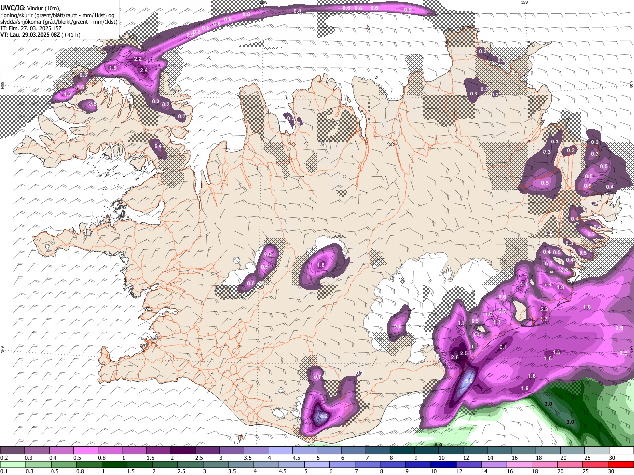
Task: Click the '15W' longitude label on the top edge
Action: point(525,2)
